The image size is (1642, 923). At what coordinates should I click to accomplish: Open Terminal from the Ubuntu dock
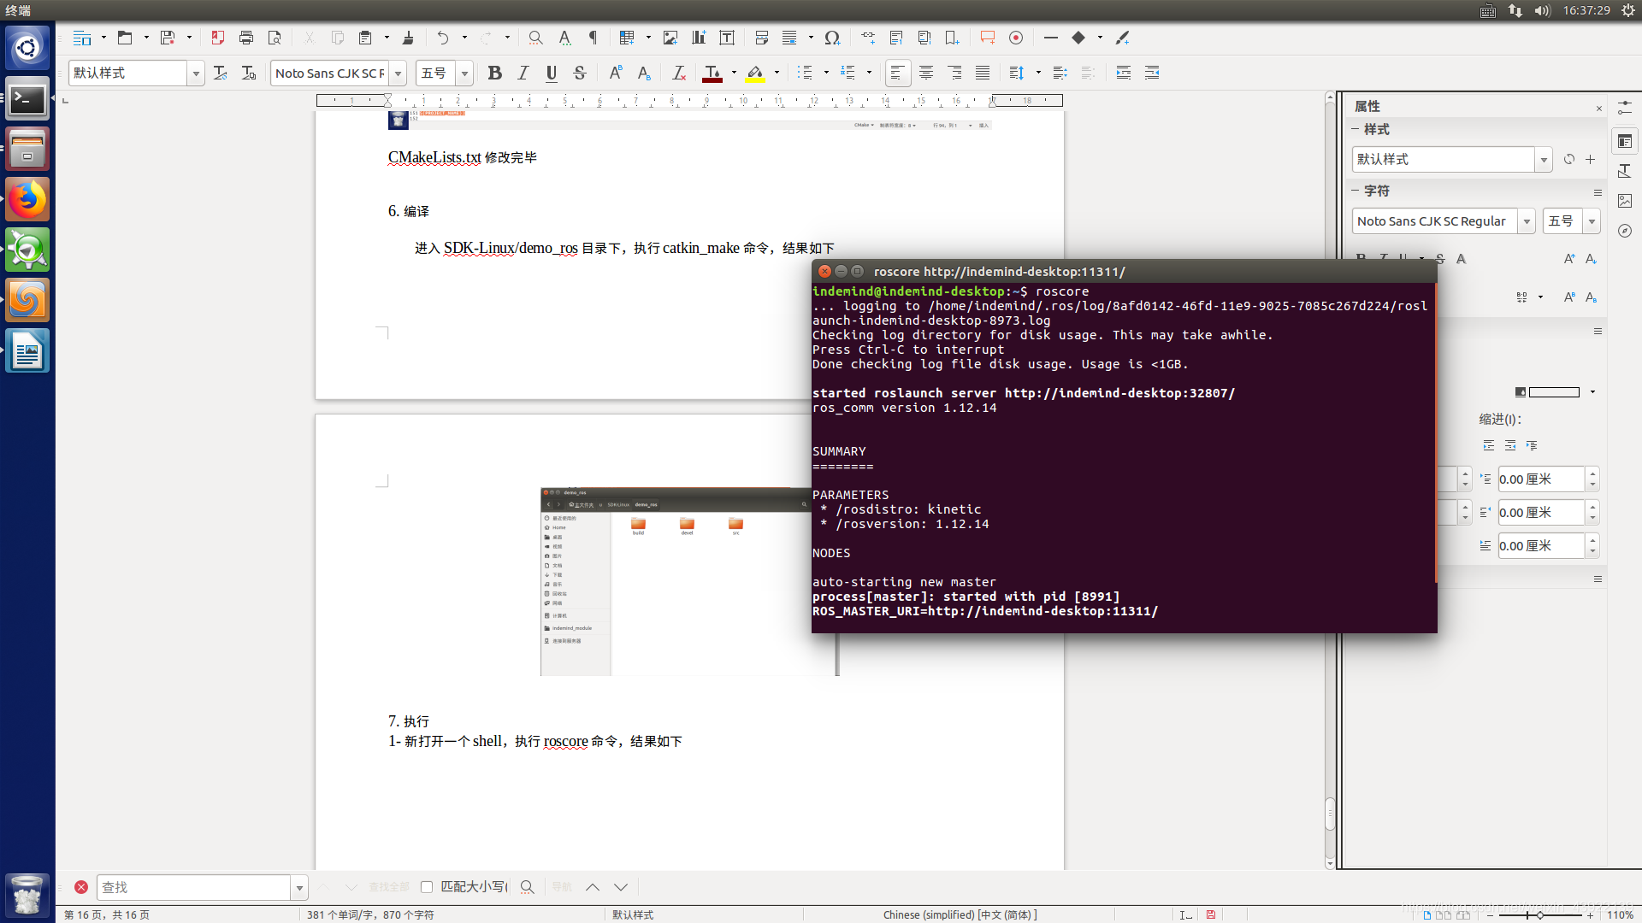coord(27,99)
